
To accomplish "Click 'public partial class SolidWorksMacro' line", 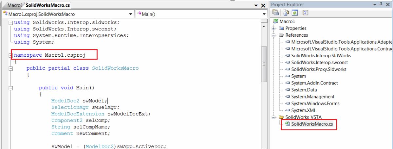I will [x=83, y=68].
